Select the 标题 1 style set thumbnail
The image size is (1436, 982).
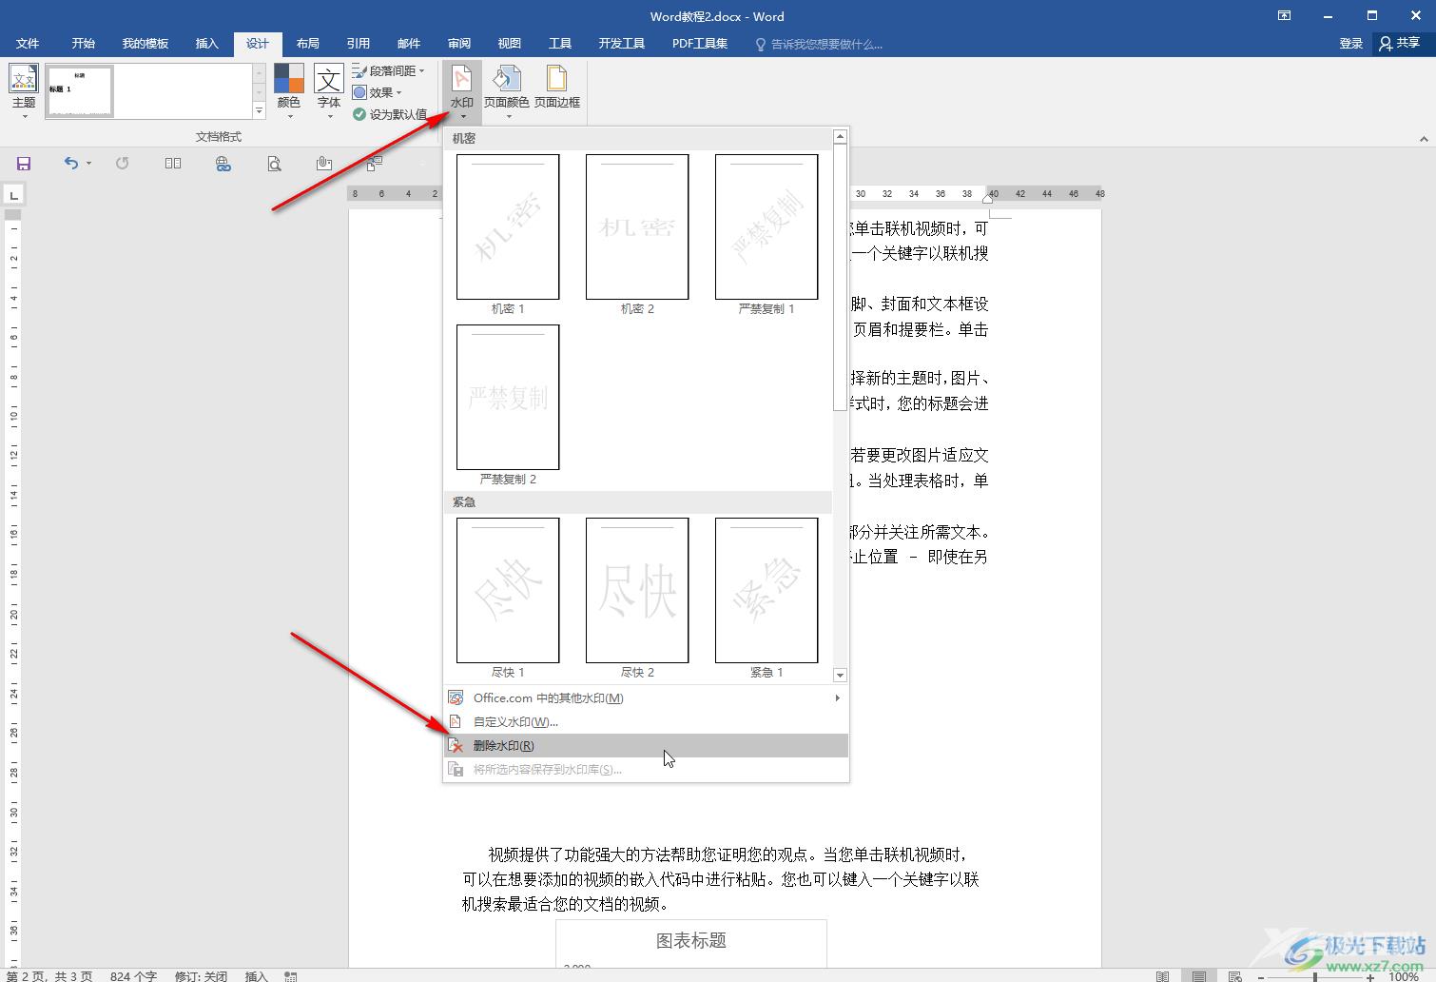click(80, 91)
